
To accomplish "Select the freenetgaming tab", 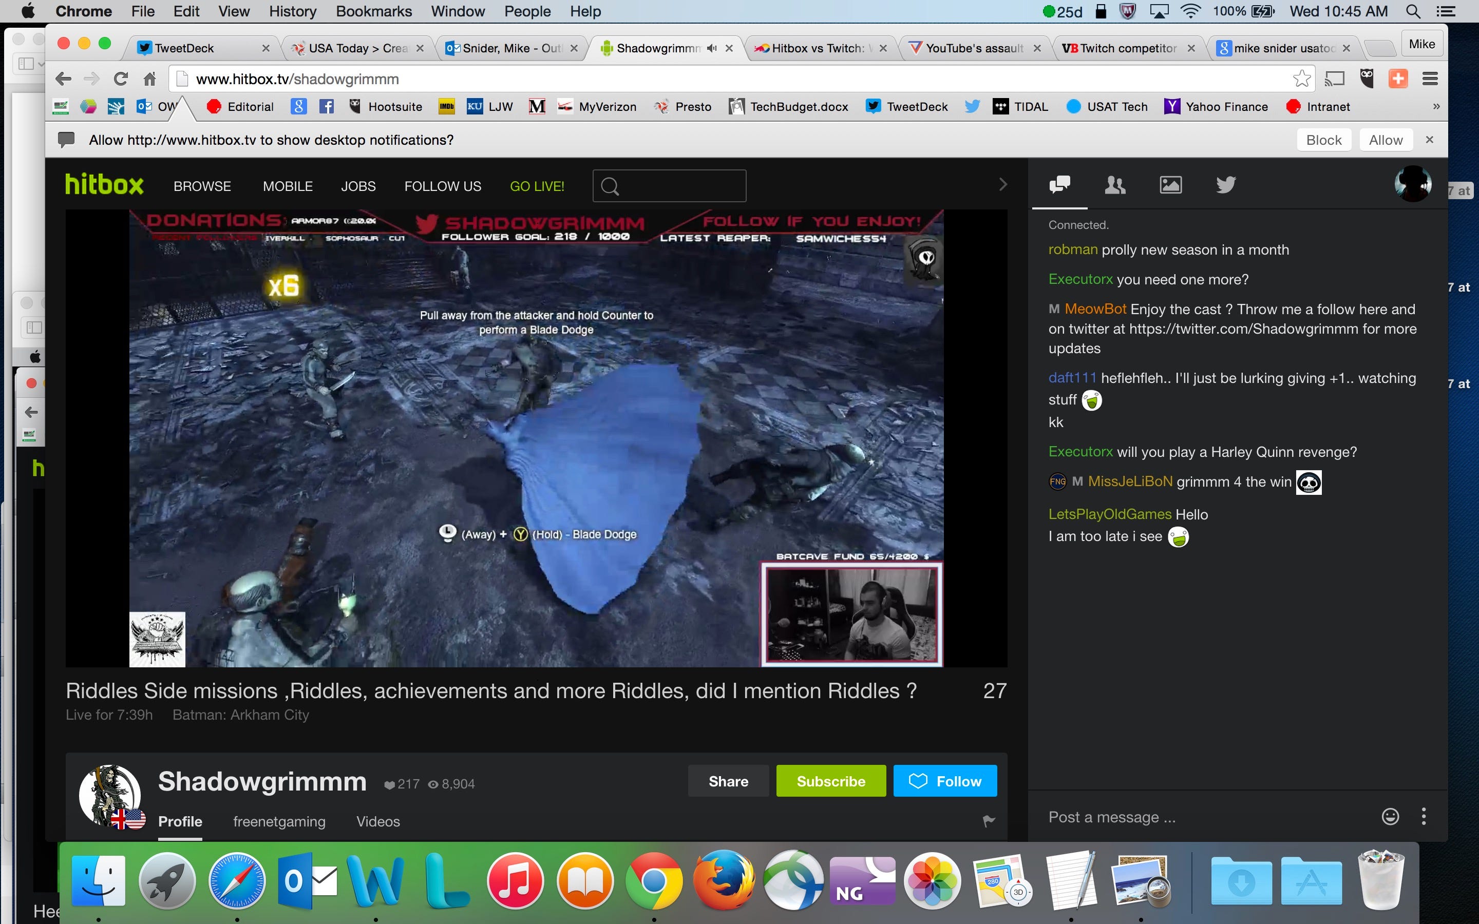I will click(x=279, y=822).
